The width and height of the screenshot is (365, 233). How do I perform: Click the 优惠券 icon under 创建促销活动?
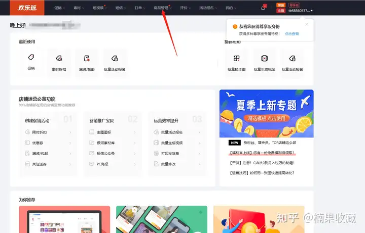pos(27,143)
